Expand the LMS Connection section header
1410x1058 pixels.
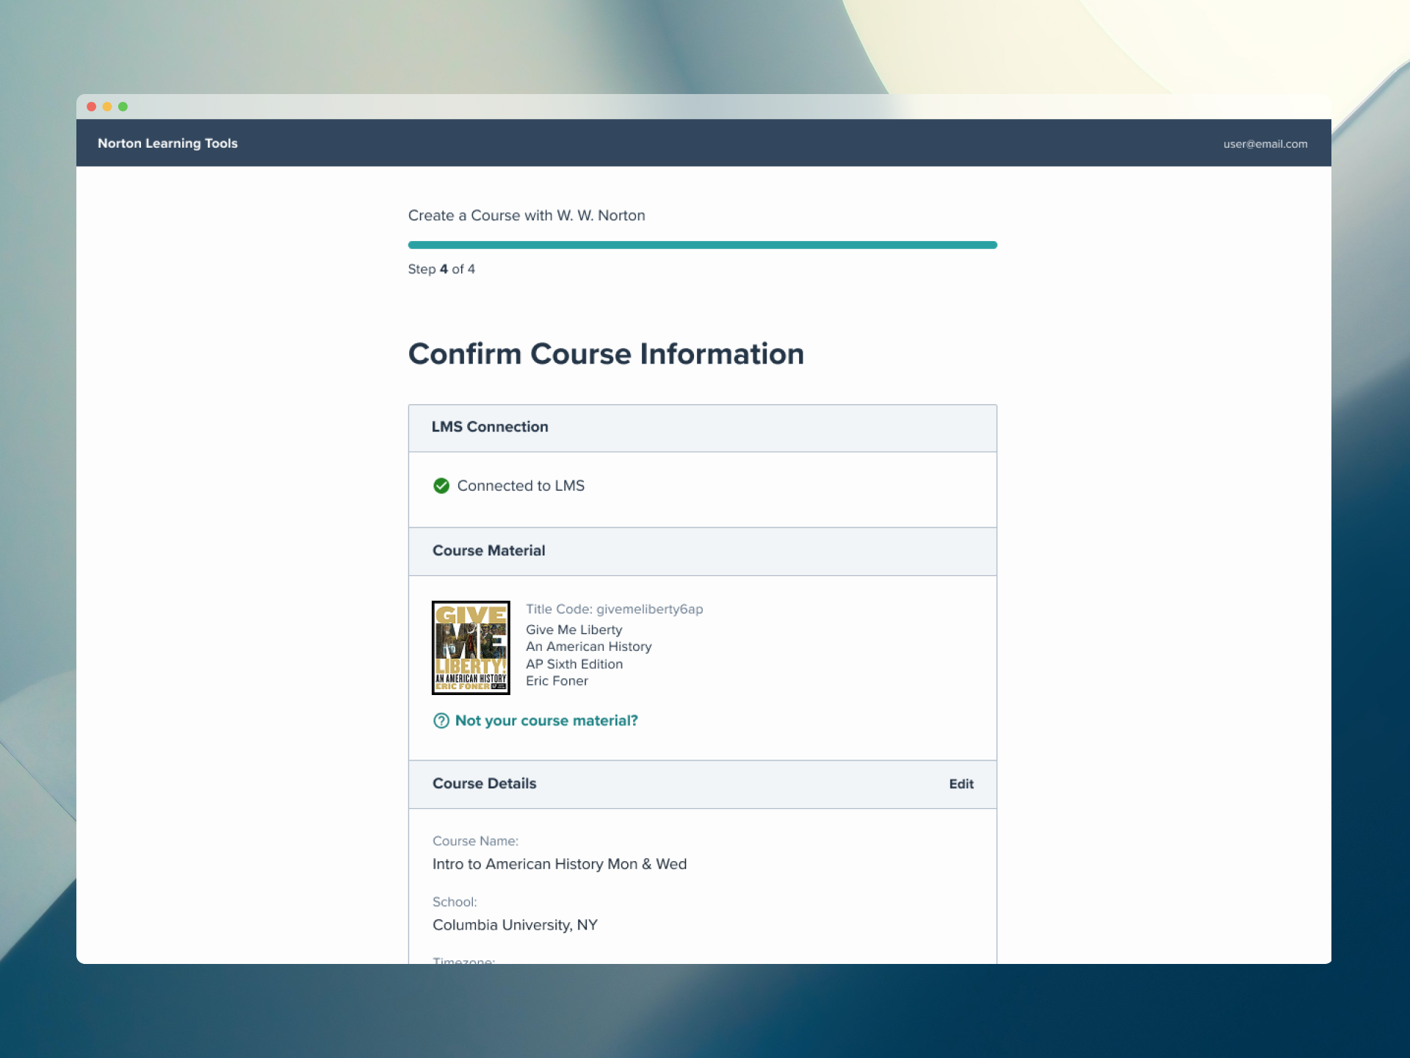coord(490,427)
